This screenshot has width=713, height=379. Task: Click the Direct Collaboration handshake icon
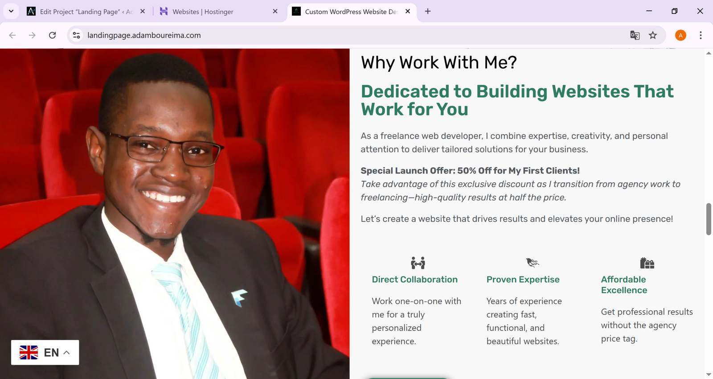[418, 263]
